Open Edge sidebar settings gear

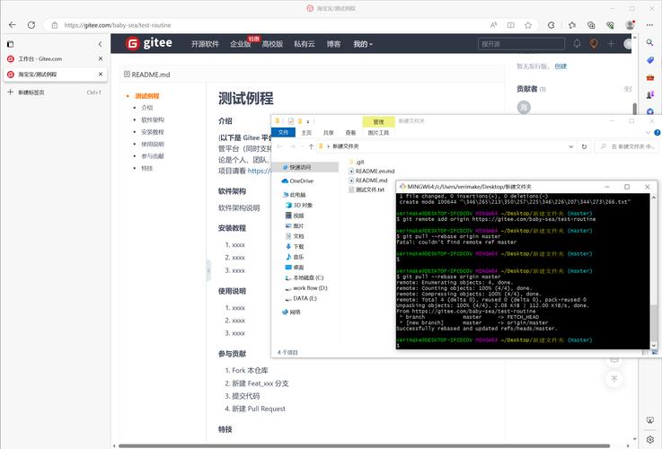[649, 439]
